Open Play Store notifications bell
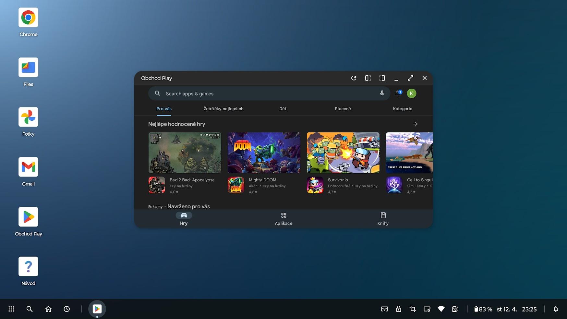 click(398, 93)
